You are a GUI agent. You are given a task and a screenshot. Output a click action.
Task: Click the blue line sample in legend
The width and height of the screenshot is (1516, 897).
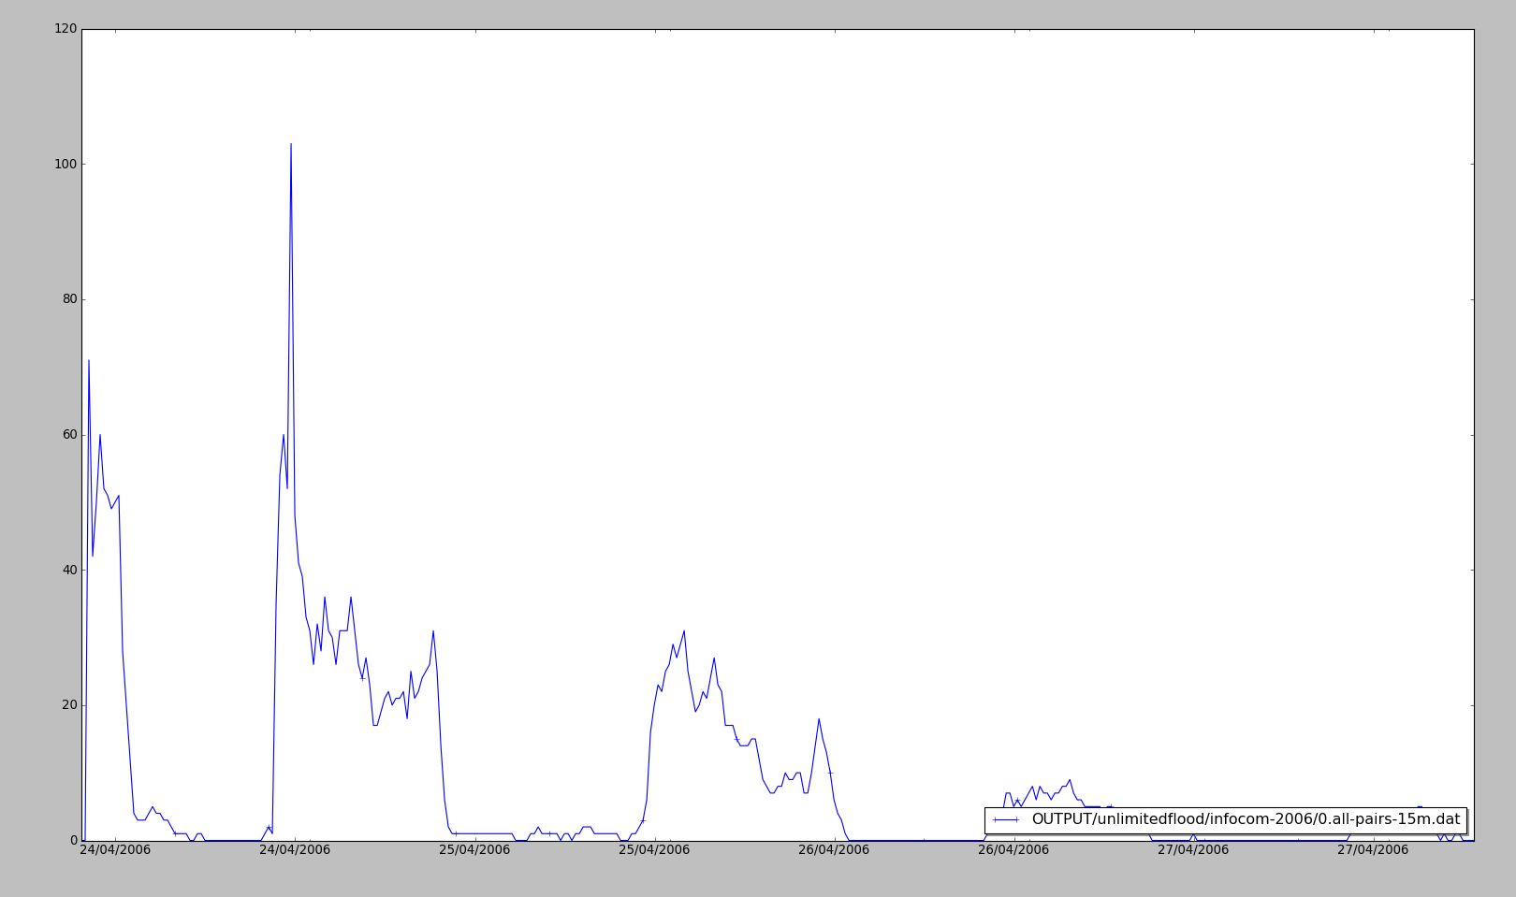[x=1006, y=819]
